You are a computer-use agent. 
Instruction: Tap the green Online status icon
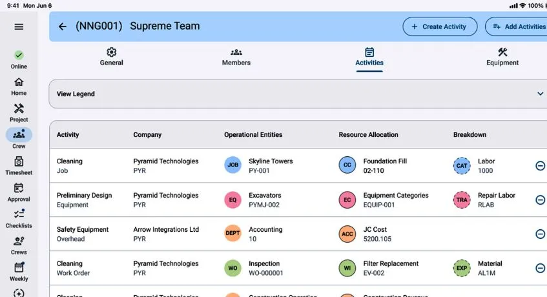click(x=19, y=55)
